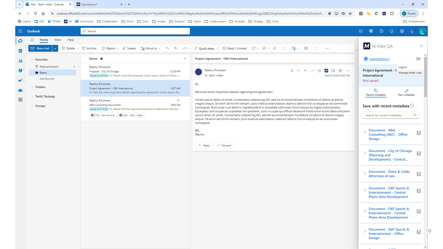Expand the Document - Davis & Cobb entry
The height and width of the screenshot is (249, 443).
click(365, 174)
